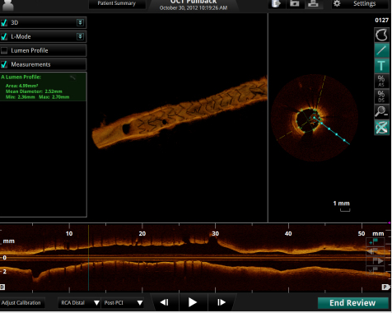Activate the % DS diameter stenosis tool
The height and width of the screenshot is (313, 392).
point(381,96)
